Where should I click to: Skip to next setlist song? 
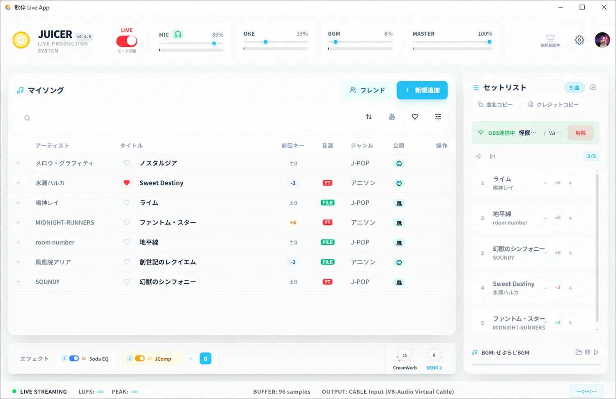[x=492, y=156]
